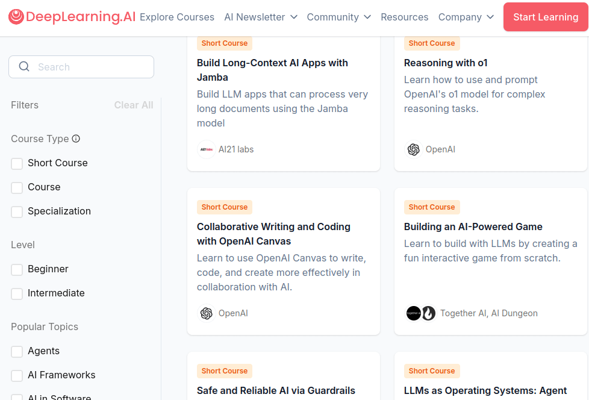Viewport: 589px width, 400px height.
Task: Go to Resources nav item
Action: pos(405,17)
